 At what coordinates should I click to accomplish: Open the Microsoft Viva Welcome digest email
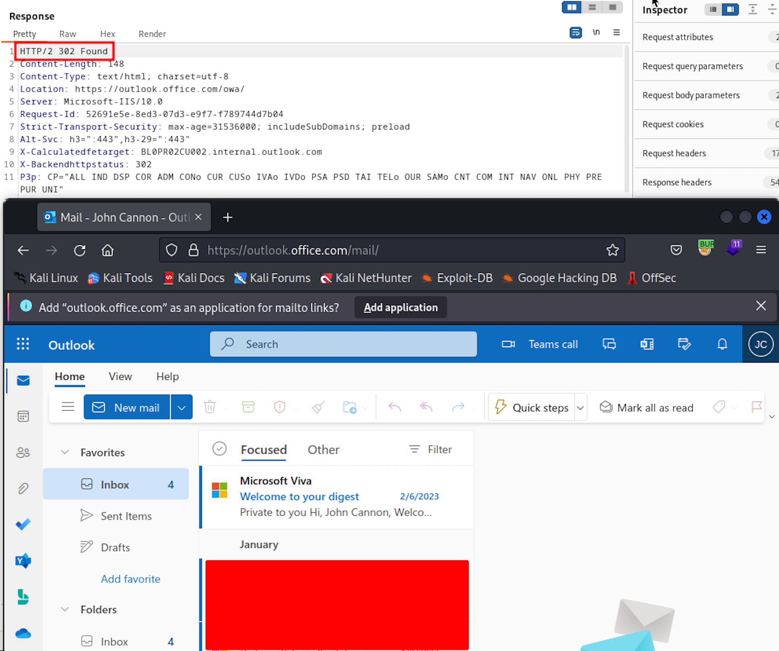point(337,497)
